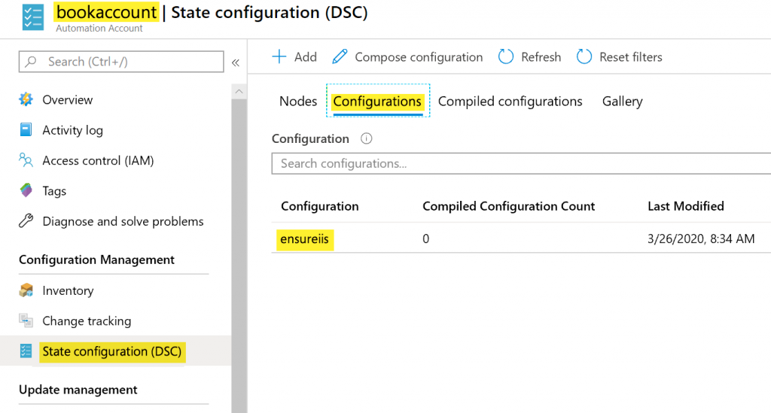Open the Gallery tab
This screenshot has height=413, width=771.
point(622,102)
